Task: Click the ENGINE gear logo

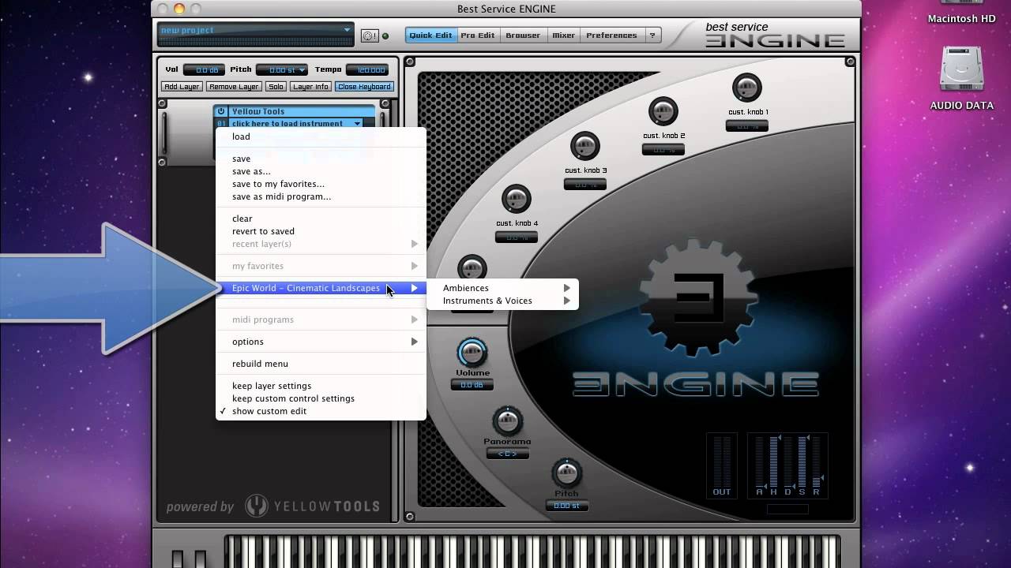Action: click(698, 297)
